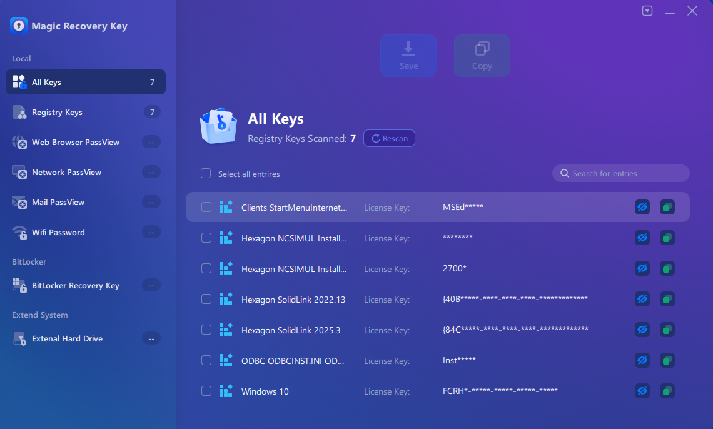This screenshot has width=713, height=429.
Task: Switch to Registry Keys category
Action: [57, 113]
